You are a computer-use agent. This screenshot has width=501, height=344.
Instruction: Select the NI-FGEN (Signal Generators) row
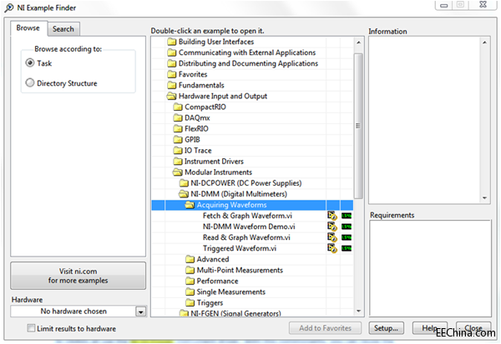[252, 314]
